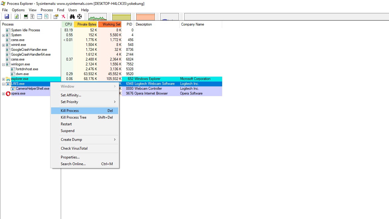The image size is (389, 219).
Task: Click the 'Opera Software' company name cell
Action: (191, 93)
